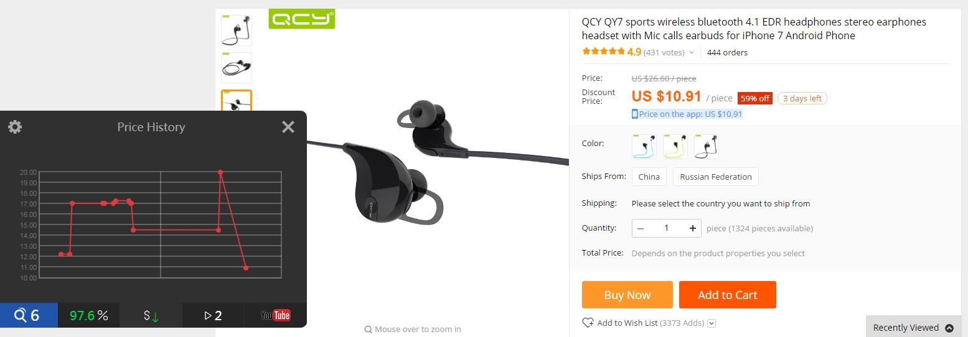Image resolution: width=968 pixels, height=337 pixels.
Task: Choose Russian Federation as ship-from country
Action: [716, 177]
